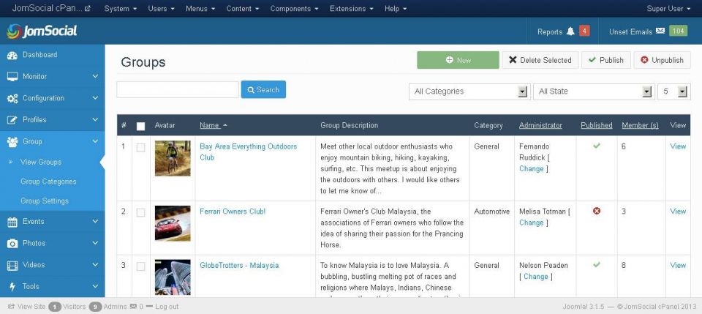The image size is (702, 314).
Task: Click red unpublished icon for Ferrari Owners Club
Action: [597, 211]
